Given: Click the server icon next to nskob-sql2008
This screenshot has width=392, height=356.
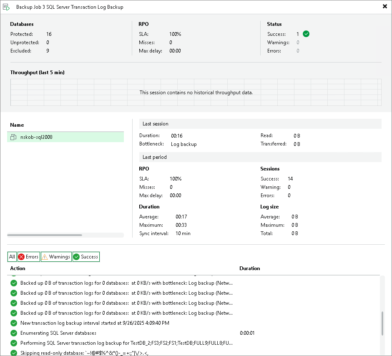Looking at the screenshot, I should 13,137.
